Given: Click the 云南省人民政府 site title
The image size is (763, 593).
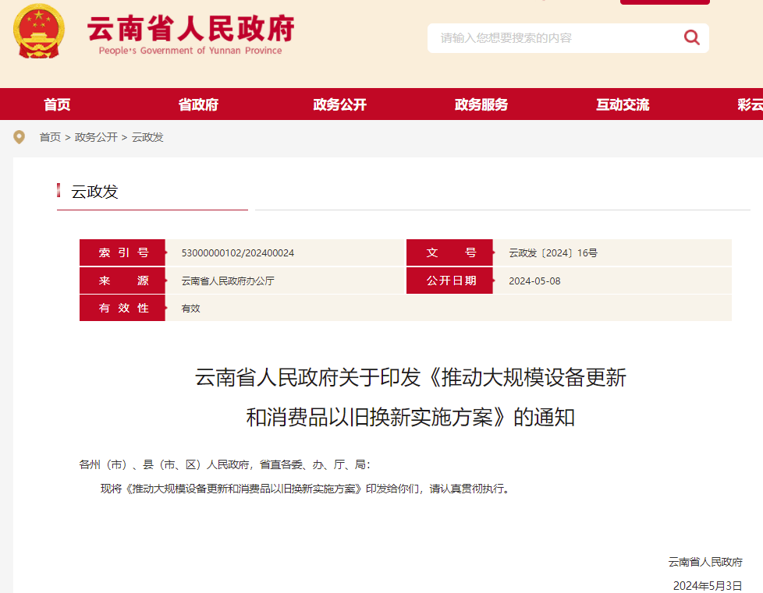Looking at the screenshot, I should tap(190, 29).
